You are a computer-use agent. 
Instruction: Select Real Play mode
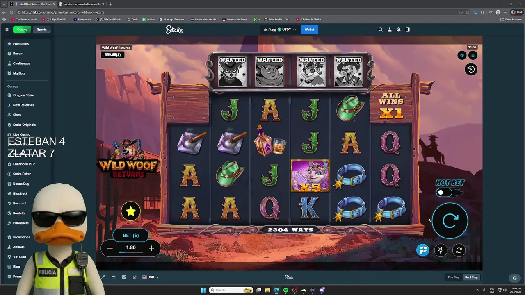click(x=471, y=277)
